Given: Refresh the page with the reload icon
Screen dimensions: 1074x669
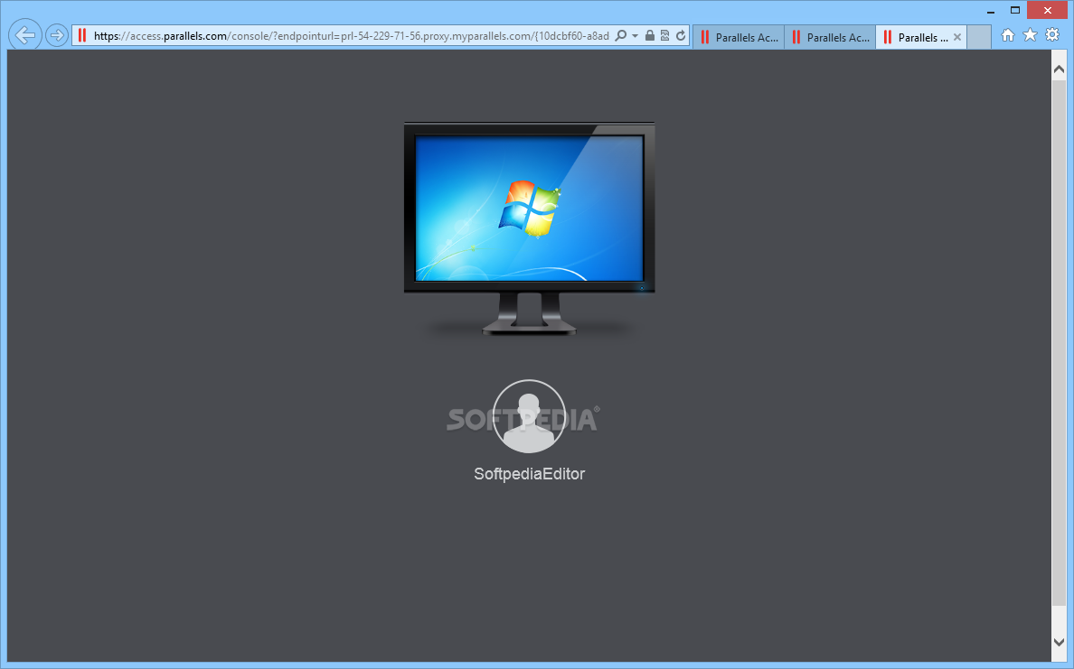Looking at the screenshot, I should pyautogui.click(x=681, y=35).
